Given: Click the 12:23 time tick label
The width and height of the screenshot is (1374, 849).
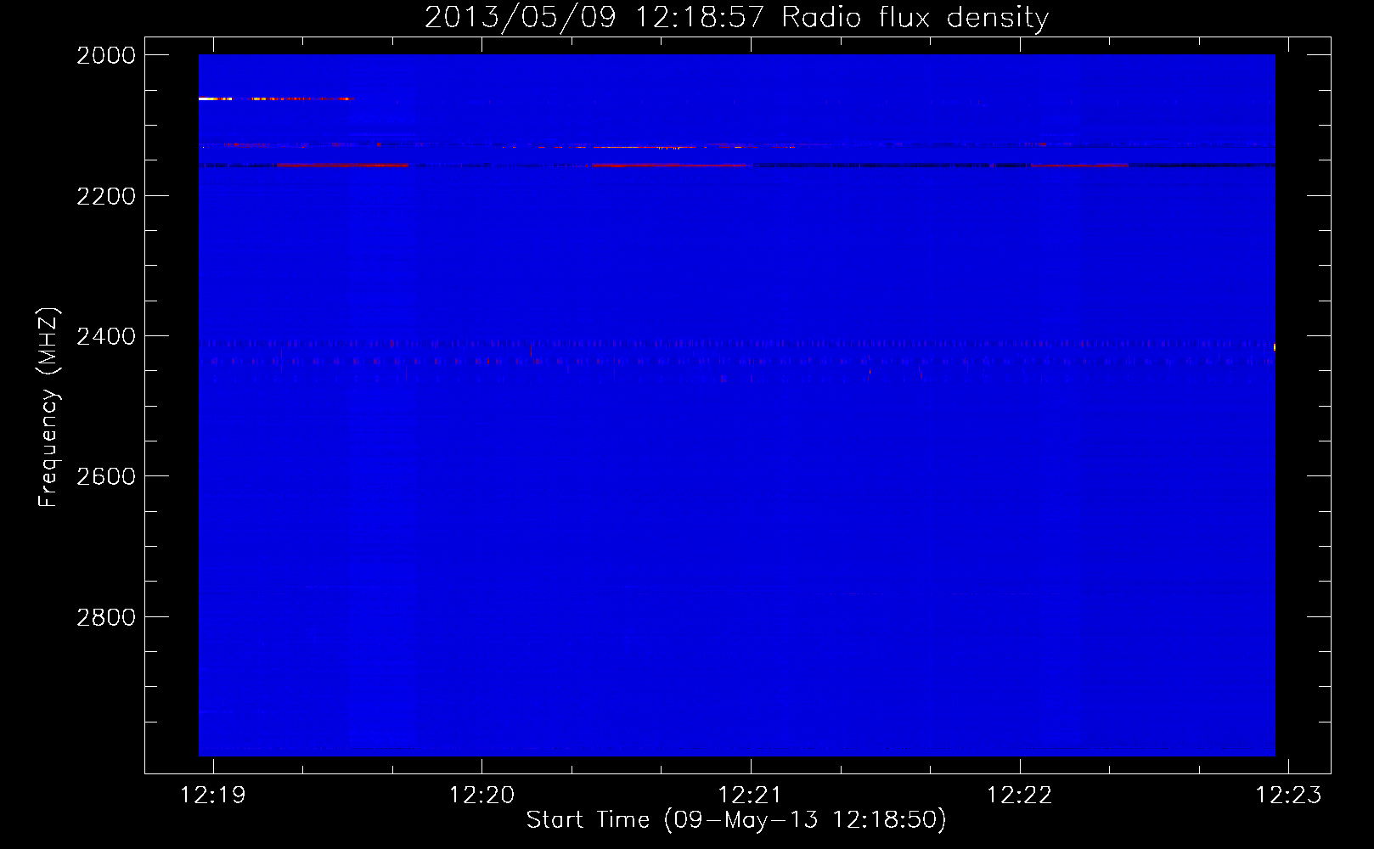Looking at the screenshot, I should coord(1288,795).
